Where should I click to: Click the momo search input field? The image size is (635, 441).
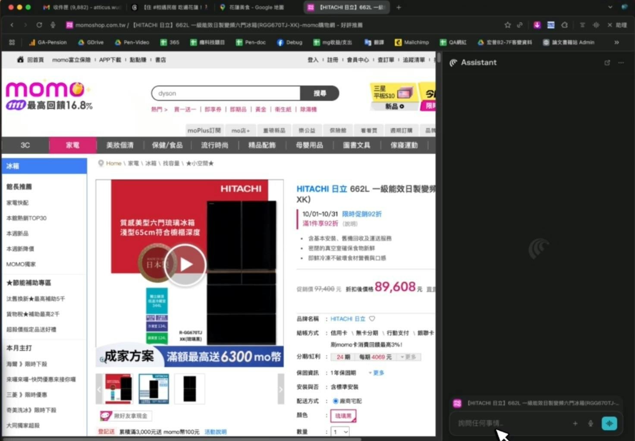click(226, 93)
